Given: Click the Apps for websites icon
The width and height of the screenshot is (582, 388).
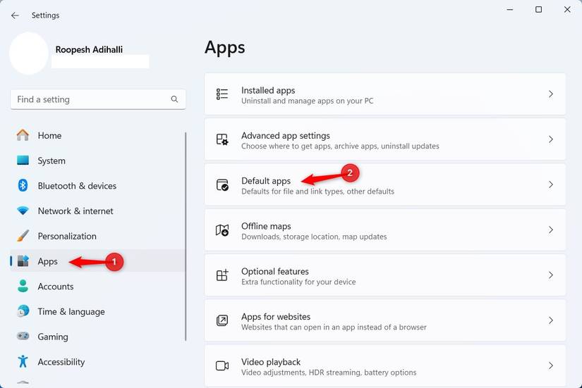Looking at the screenshot, I should pos(222,320).
